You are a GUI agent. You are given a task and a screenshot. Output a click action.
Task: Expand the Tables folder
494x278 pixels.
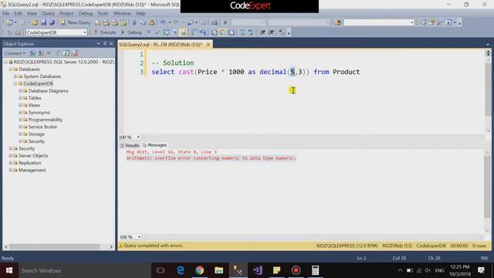coord(20,98)
